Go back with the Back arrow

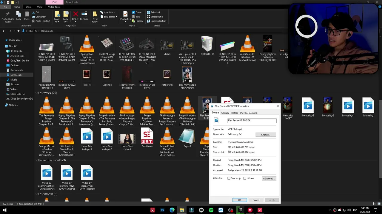[x=4, y=31]
